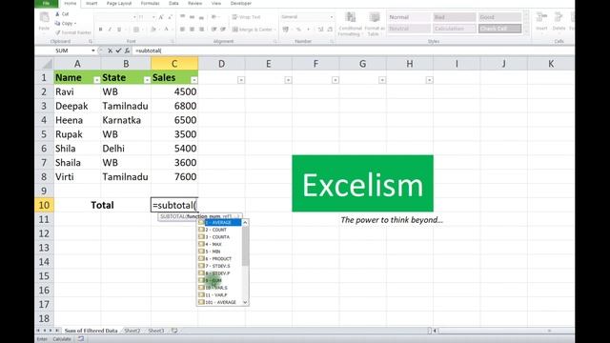Apply the Normal cell style
This screenshot has width=610, height=343.
tap(409, 17)
